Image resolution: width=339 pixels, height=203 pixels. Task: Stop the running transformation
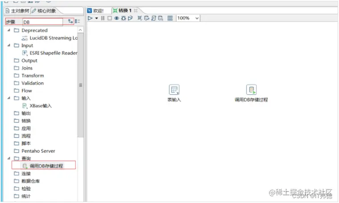pos(110,18)
